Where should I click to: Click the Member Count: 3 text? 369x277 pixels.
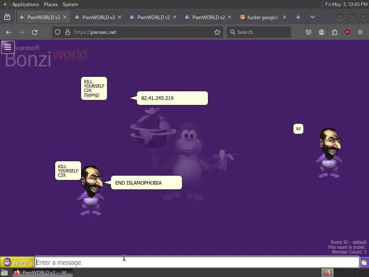[x=349, y=252]
